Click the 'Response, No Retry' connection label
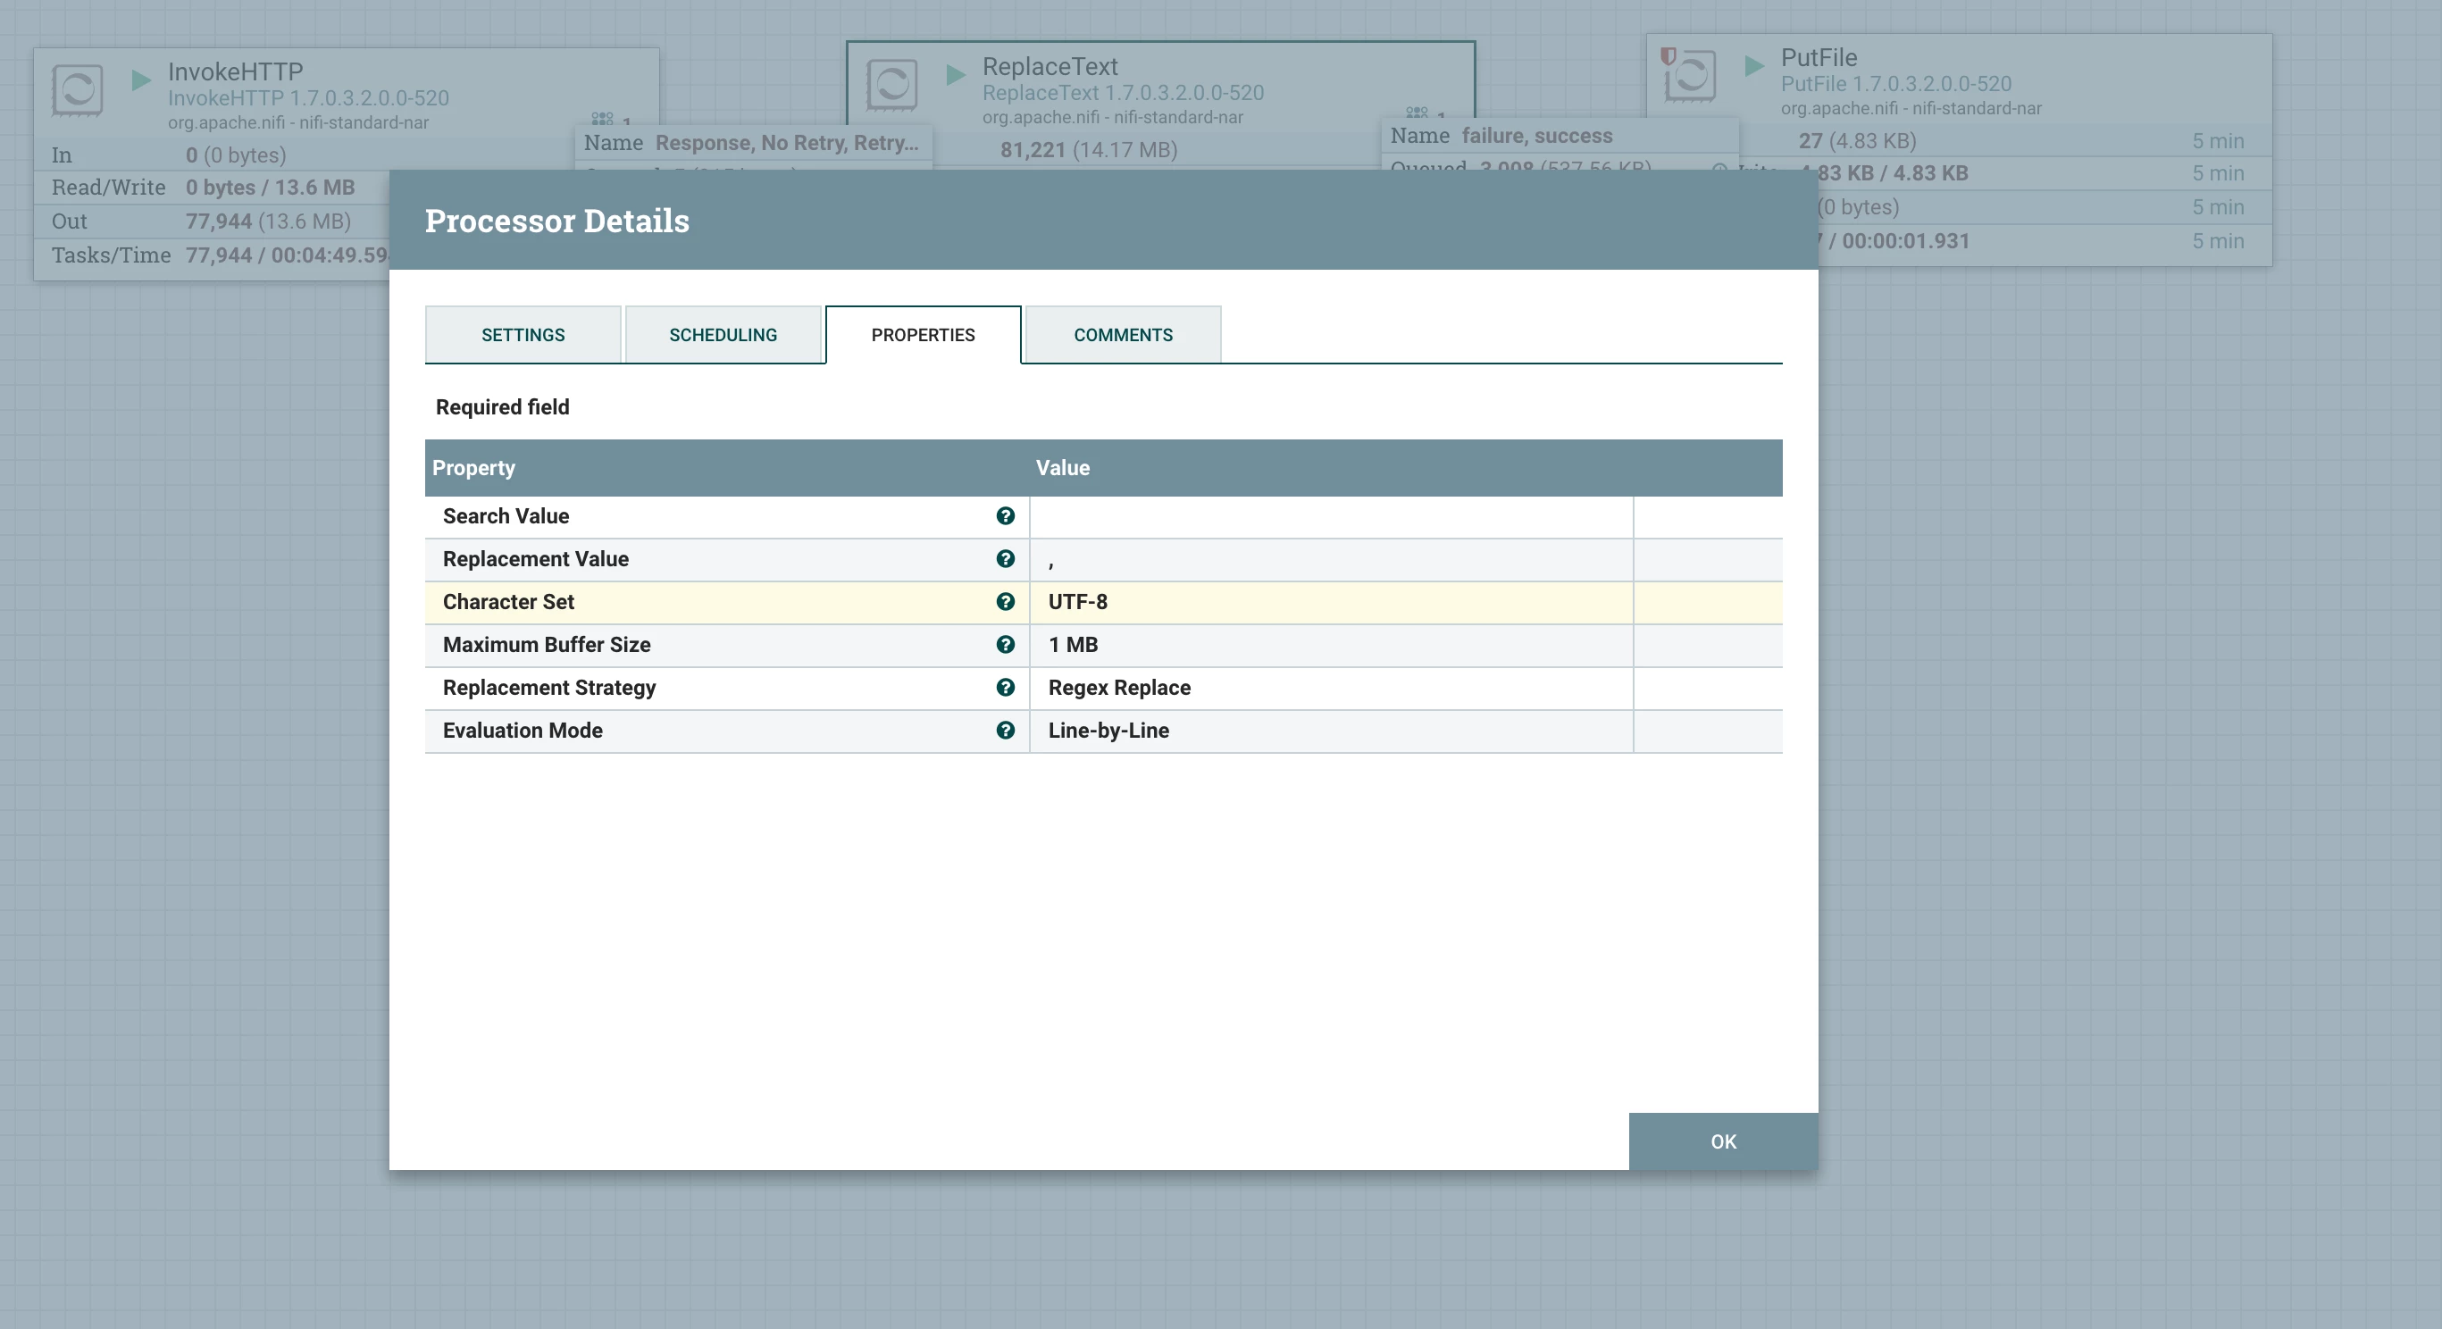 (x=786, y=142)
